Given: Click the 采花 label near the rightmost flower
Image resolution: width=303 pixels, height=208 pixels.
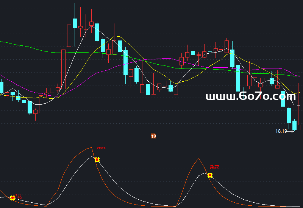Looking at the screenshot, I should tap(215, 167).
